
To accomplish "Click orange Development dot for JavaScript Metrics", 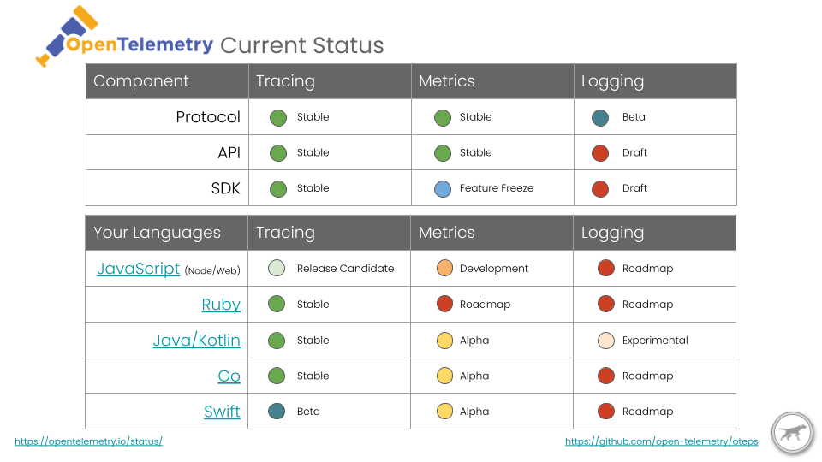I will pos(444,268).
